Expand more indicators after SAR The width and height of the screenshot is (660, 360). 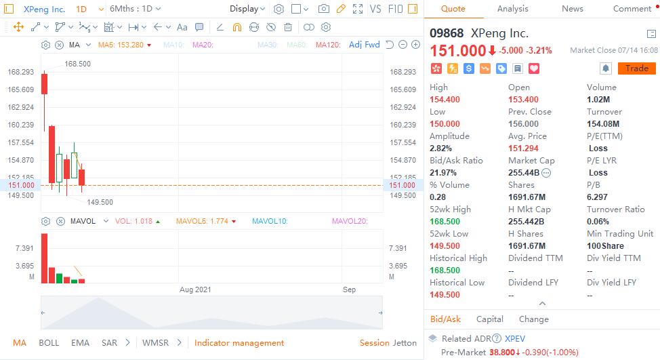pos(127,343)
